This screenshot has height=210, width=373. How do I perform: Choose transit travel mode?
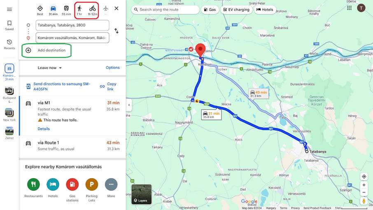tap(66, 10)
